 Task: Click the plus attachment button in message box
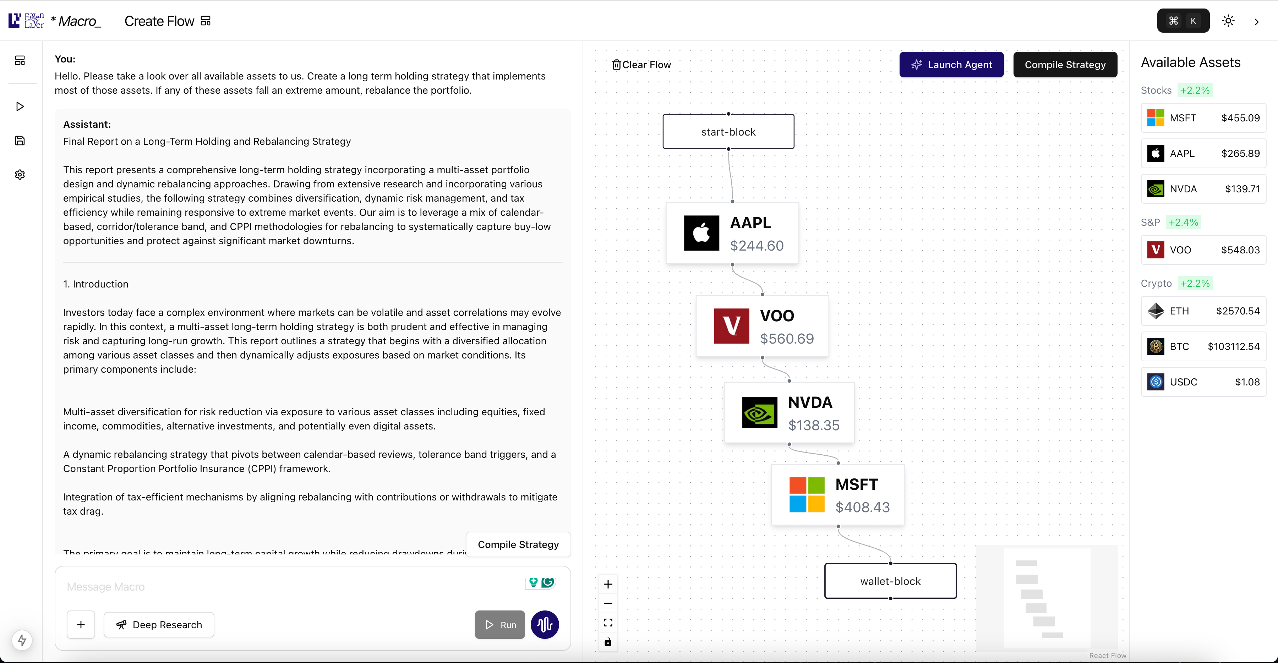point(81,625)
